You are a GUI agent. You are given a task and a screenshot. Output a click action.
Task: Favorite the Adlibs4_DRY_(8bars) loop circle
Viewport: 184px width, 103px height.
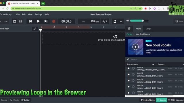tap(133, 93)
